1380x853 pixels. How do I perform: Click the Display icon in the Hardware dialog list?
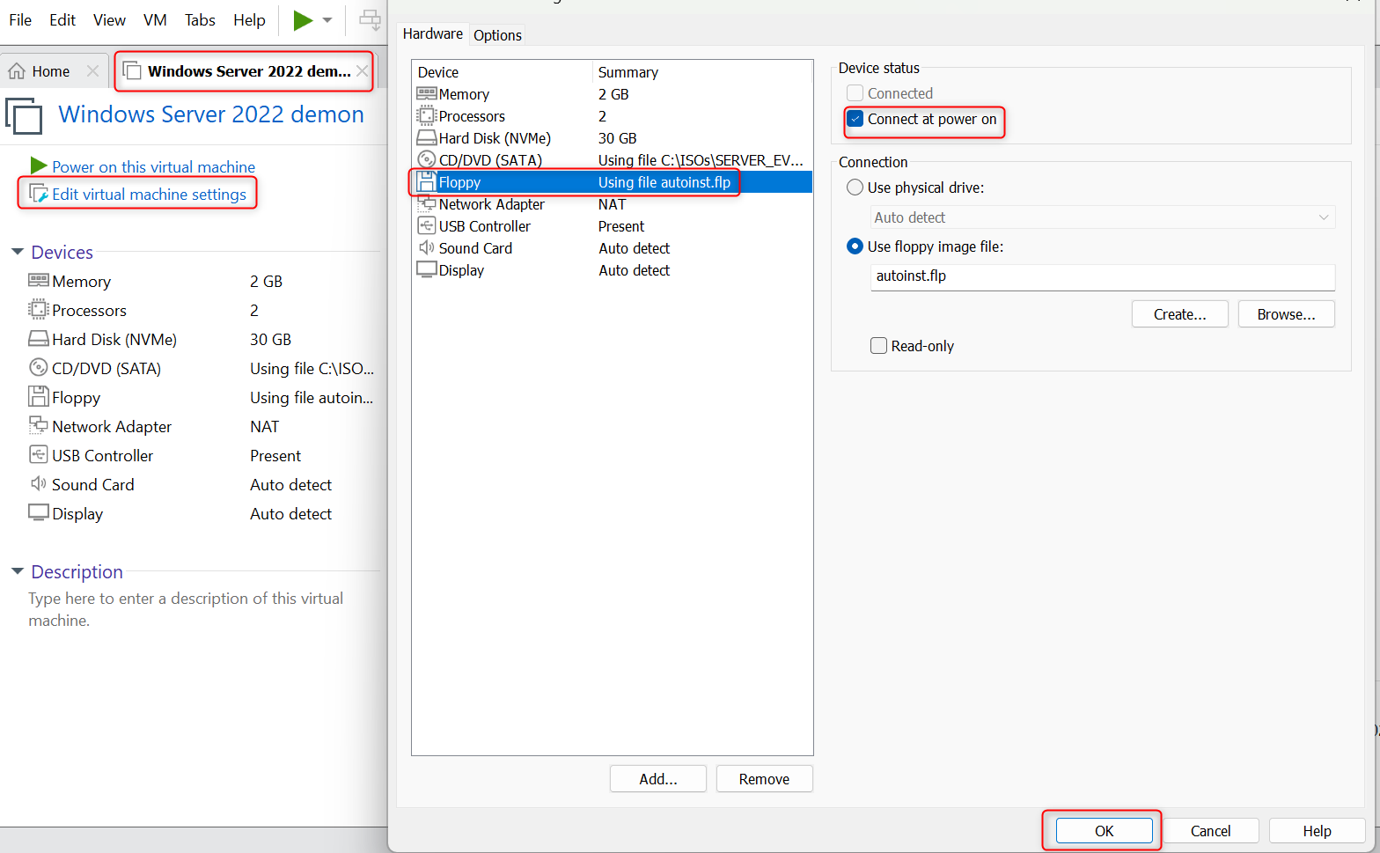pyautogui.click(x=427, y=269)
